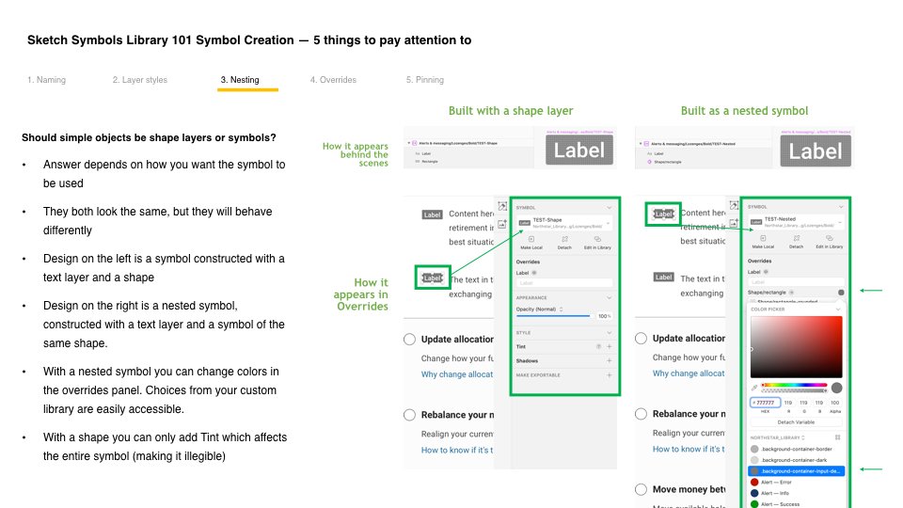Viewport: 903px width, 508px height.
Task: Add a shadow with the Shadows plus icon
Action: pos(610,360)
